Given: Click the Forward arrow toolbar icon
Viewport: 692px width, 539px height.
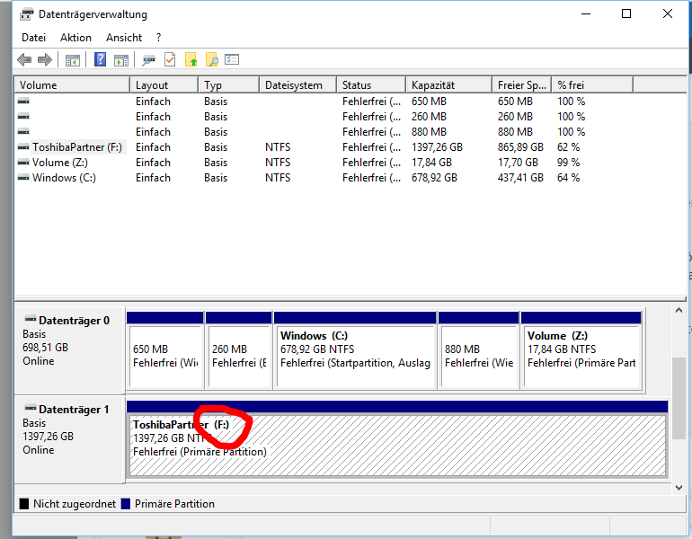Looking at the screenshot, I should tap(45, 59).
